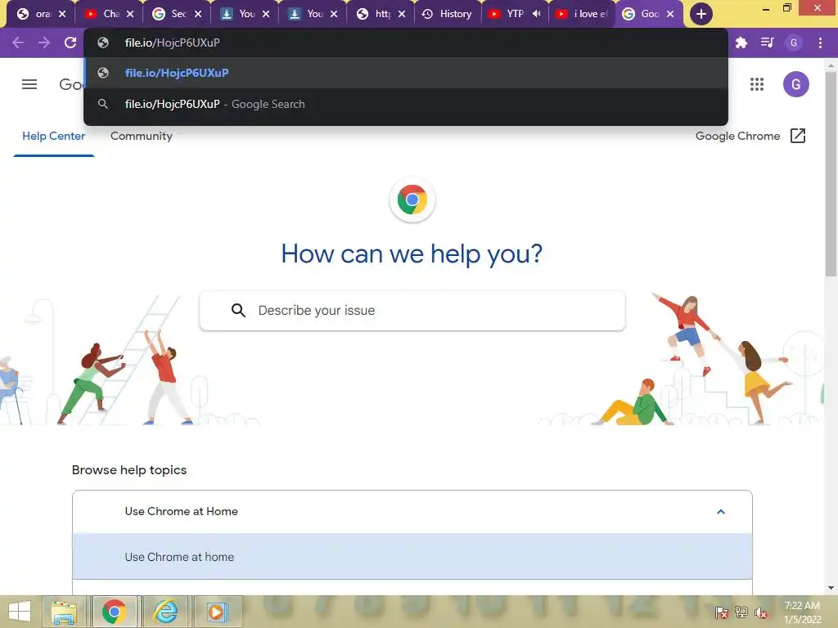The height and width of the screenshot is (628, 838).
Task: Click the search magnifier in help box
Action: pos(238,310)
